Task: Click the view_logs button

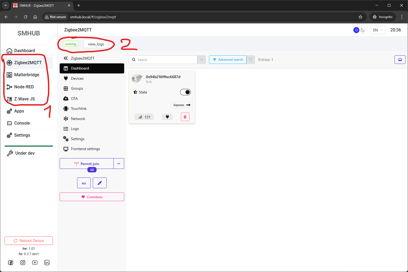Action: pyautogui.click(x=96, y=44)
